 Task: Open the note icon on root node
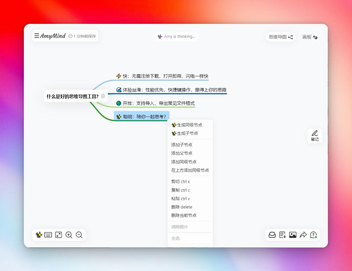point(103,96)
